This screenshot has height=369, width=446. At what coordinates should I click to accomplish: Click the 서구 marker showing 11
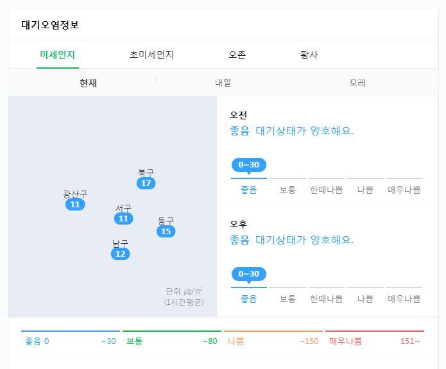tap(123, 218)
